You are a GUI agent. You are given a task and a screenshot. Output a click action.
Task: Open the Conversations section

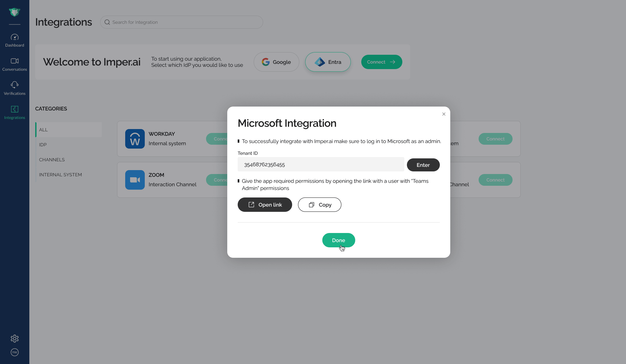tap(14, 64)
